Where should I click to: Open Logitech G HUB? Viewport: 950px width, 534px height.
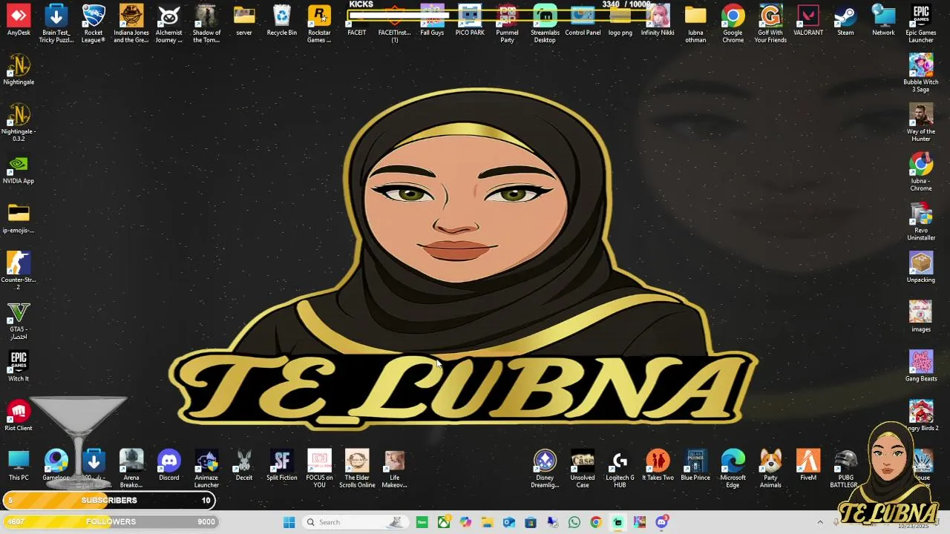[x=620, y=469]
